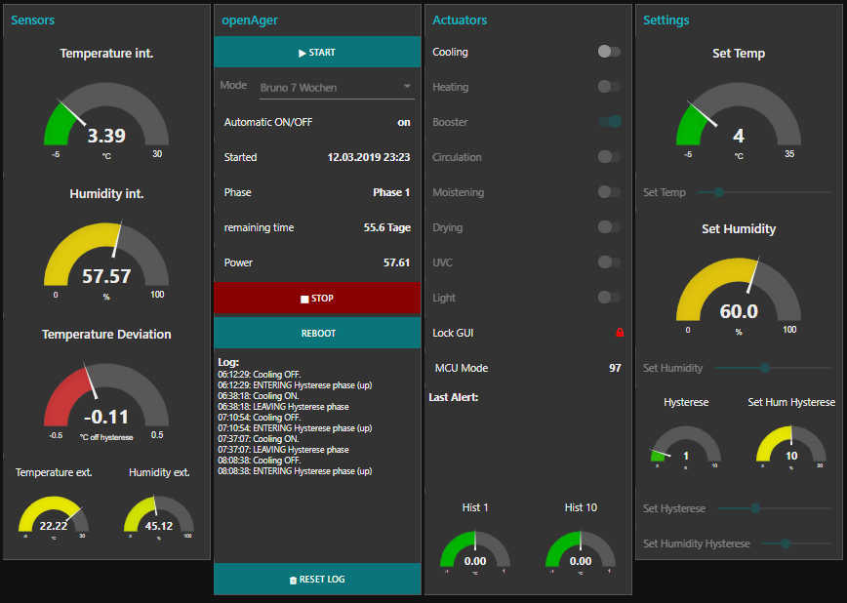
Task: Switch on the Drying actuator
Action: (x=609, y=227)
